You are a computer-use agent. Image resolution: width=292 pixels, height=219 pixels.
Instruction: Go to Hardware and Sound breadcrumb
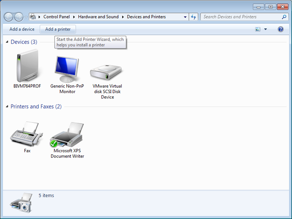click(98, 17)
